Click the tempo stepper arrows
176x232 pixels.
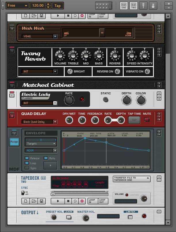pos(48,6)
